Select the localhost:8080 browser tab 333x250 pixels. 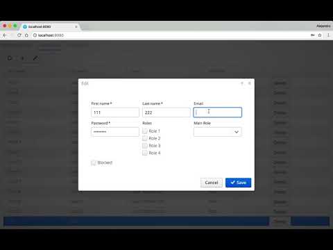51,26
